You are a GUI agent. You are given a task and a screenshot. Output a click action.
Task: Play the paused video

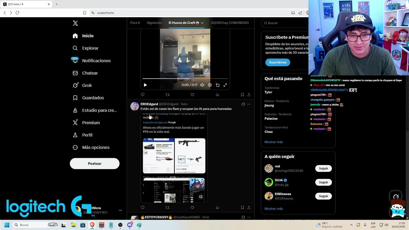coord(145,85)
